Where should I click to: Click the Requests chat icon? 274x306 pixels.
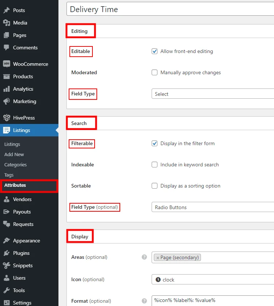pyautogui.click(x=7, y=224)
